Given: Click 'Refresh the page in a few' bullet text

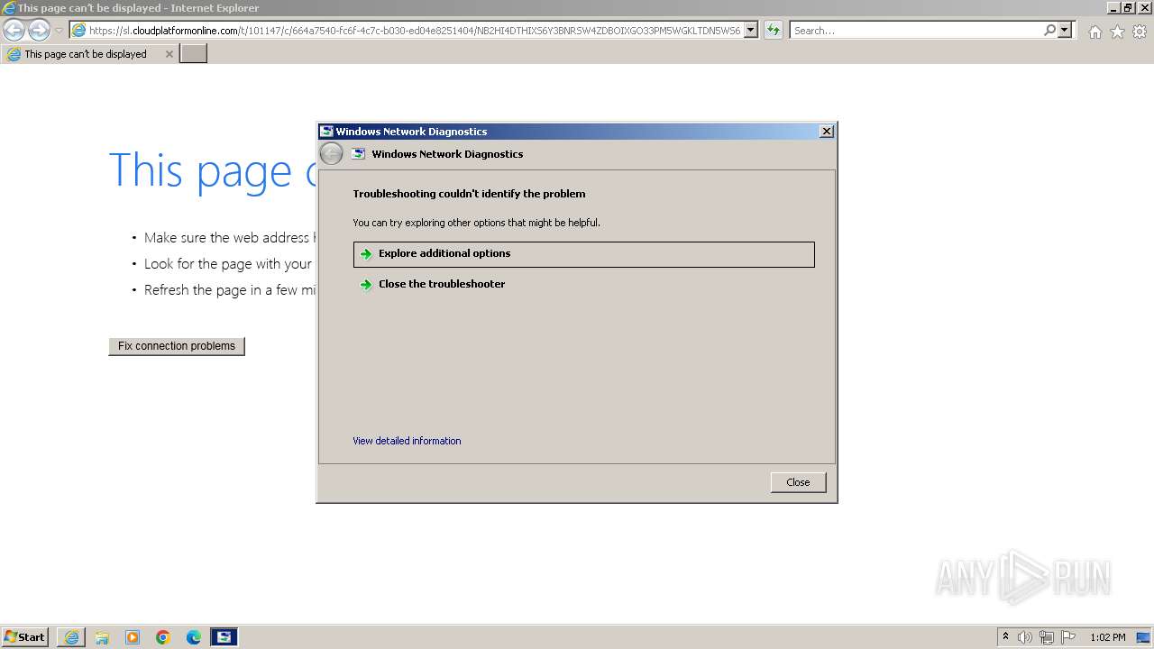Looking at the screenshot, I should point(229,290).
